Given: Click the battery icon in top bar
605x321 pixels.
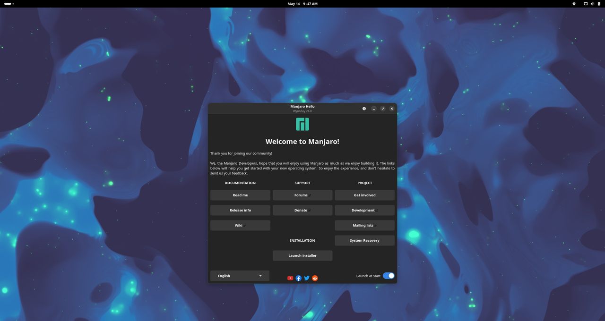Looking at the screenshot, I should [599, 4].
